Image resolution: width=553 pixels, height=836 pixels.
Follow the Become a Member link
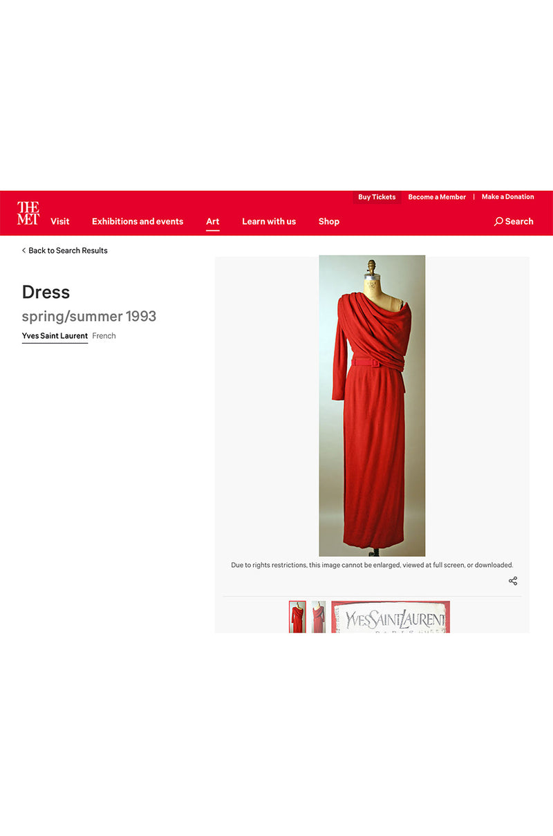tap(437, 197)
